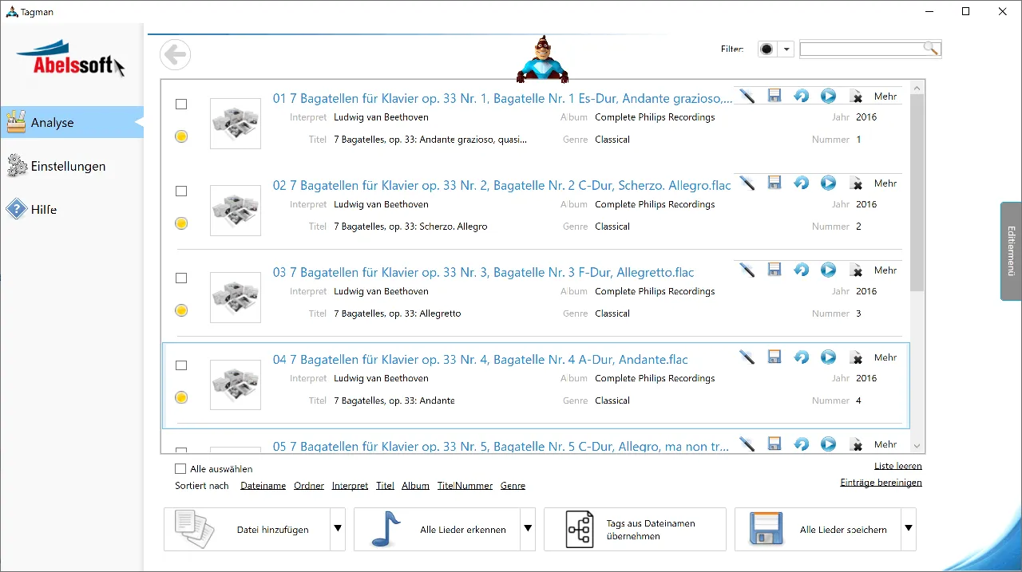Open Mehr options for track 01

pyautogui.click(x=885, y=97)
